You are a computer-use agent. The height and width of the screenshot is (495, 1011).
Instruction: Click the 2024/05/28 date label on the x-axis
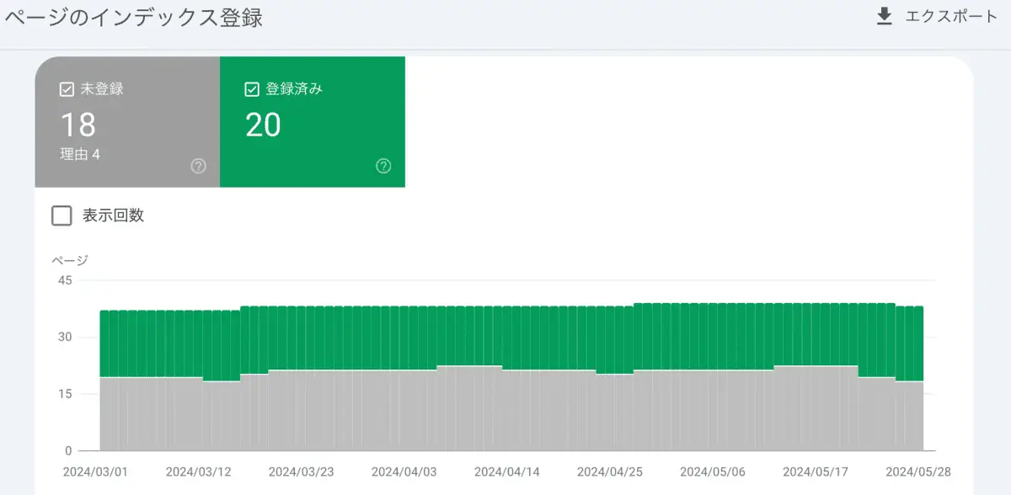917,471
